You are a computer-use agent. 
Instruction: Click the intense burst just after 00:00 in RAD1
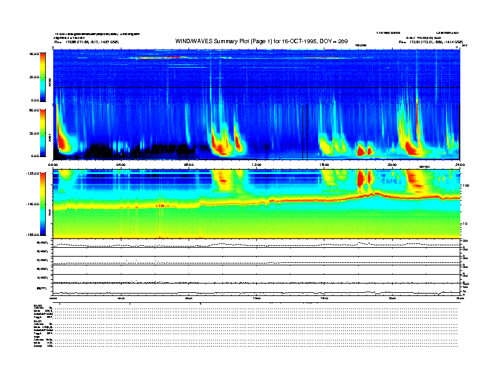(x=61, y=141)
